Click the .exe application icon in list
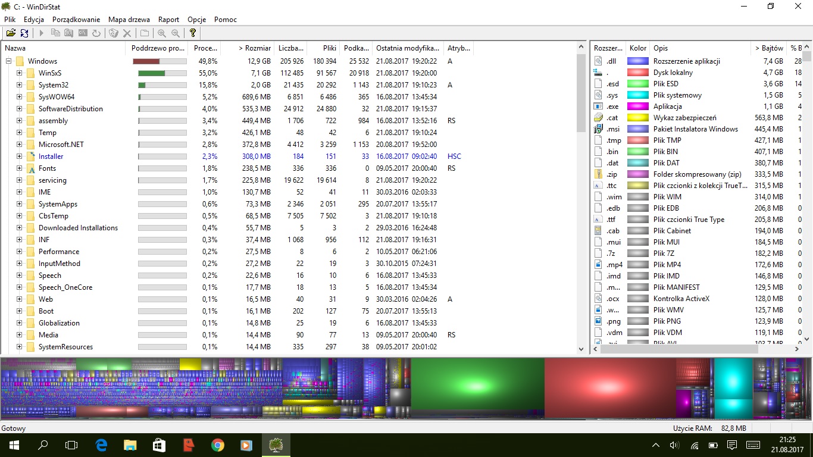The width and height of the screenshot is (813, 457). coord(599,106)
